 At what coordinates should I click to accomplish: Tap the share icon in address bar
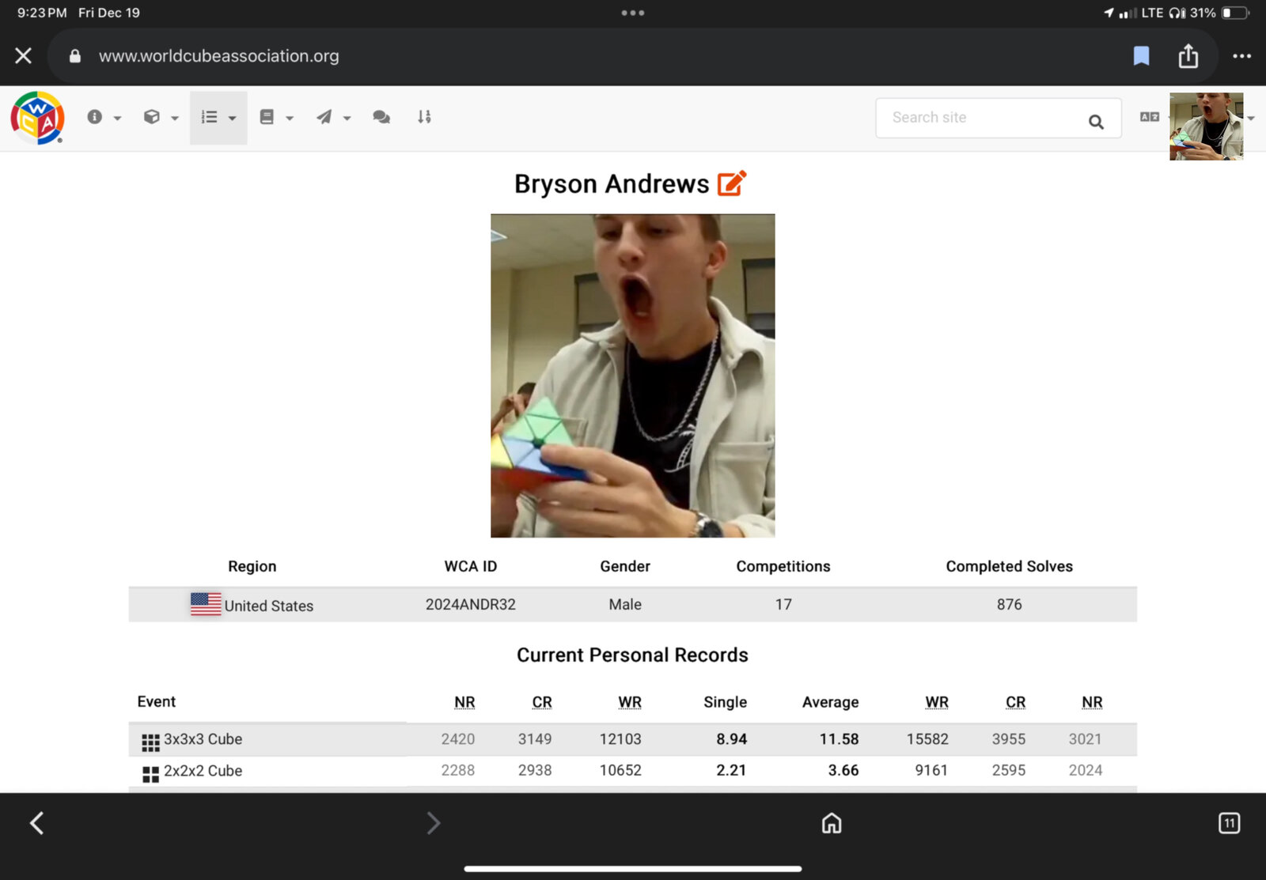pos(1188,56)
